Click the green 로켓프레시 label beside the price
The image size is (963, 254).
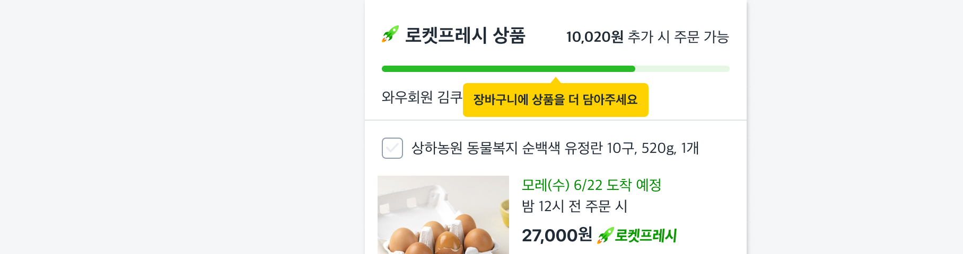pos(645,235)
